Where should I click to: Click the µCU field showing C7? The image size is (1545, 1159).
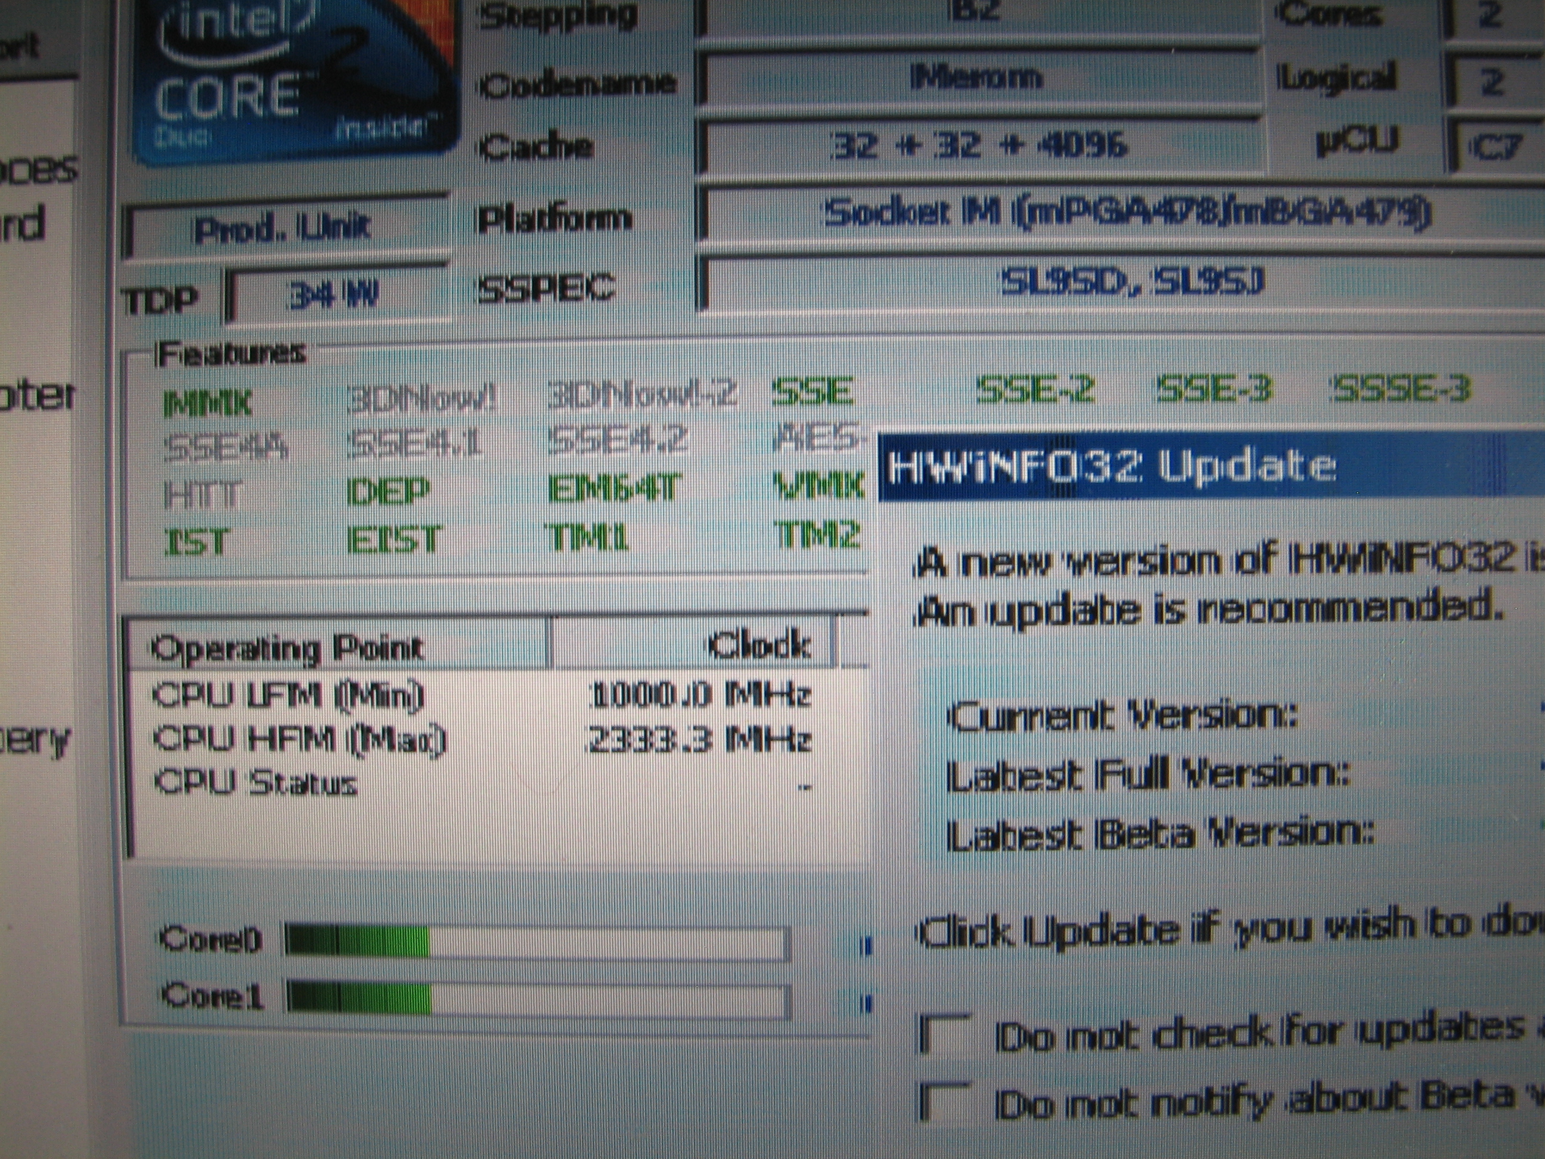1495,147
